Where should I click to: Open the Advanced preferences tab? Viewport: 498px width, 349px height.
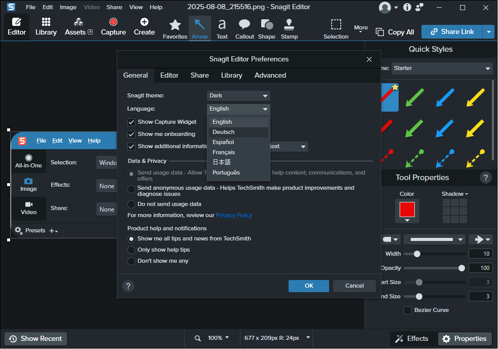point(270,76)
